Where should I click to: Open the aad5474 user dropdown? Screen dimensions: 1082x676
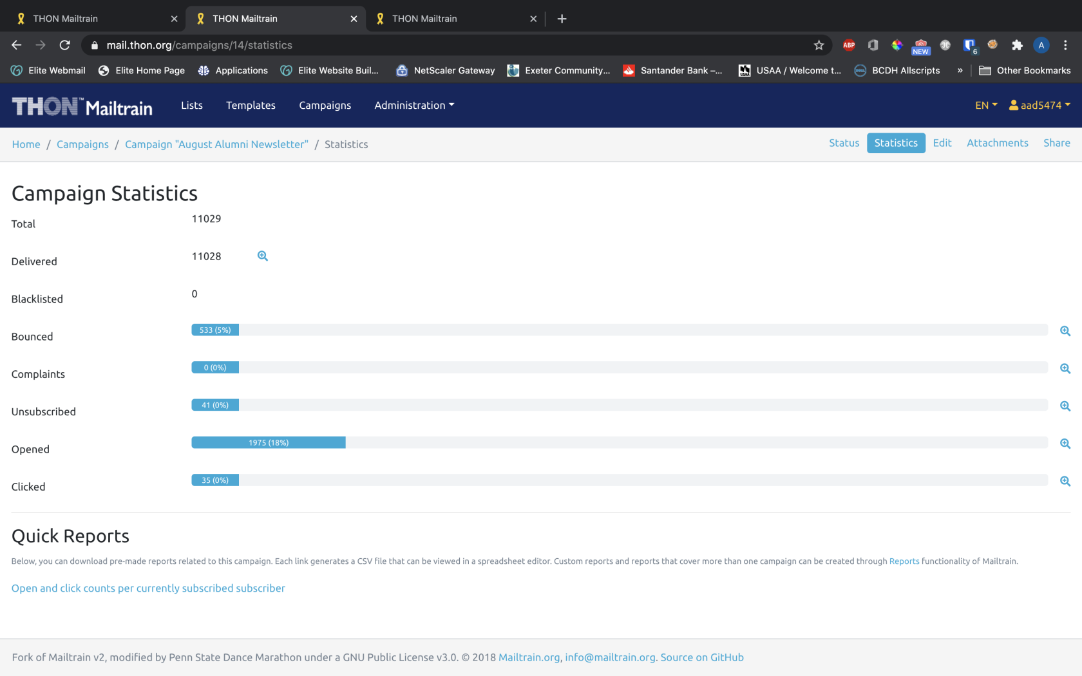[x=1039, y=105]
